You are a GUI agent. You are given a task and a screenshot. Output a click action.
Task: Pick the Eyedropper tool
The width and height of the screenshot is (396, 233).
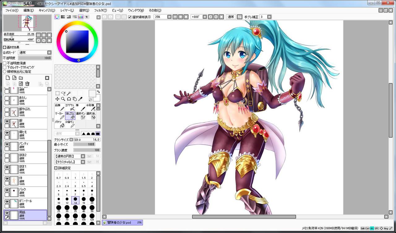coord(80,99)
